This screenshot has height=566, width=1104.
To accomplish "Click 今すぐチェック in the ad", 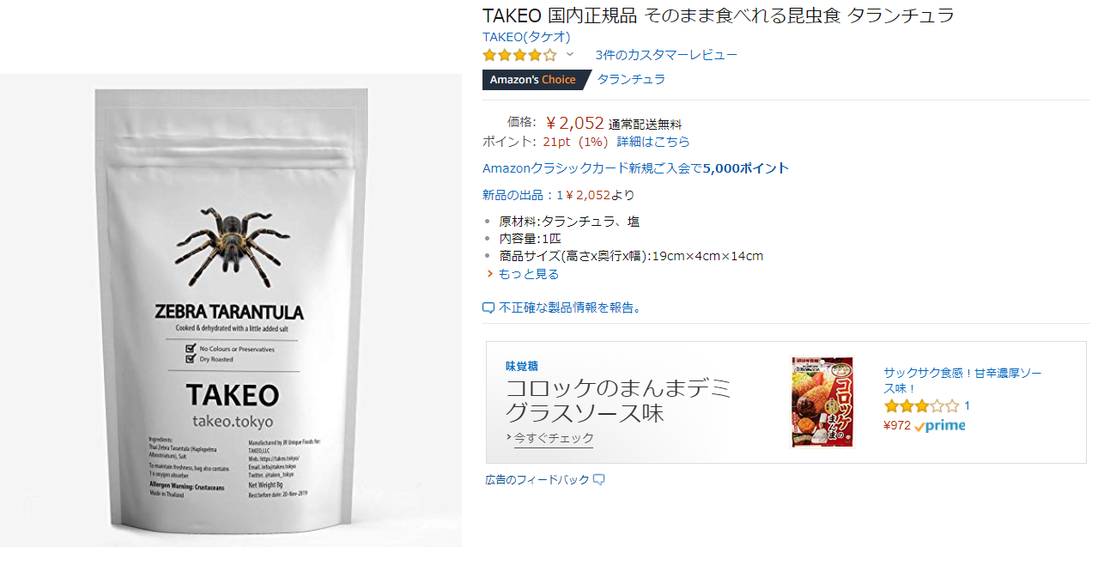I will point(554,438).
